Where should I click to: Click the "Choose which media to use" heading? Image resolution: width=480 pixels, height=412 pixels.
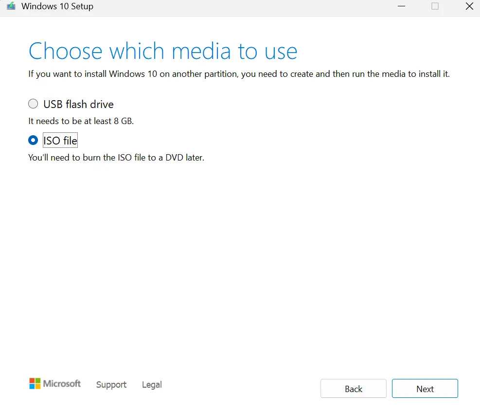[x=163, y=52]
